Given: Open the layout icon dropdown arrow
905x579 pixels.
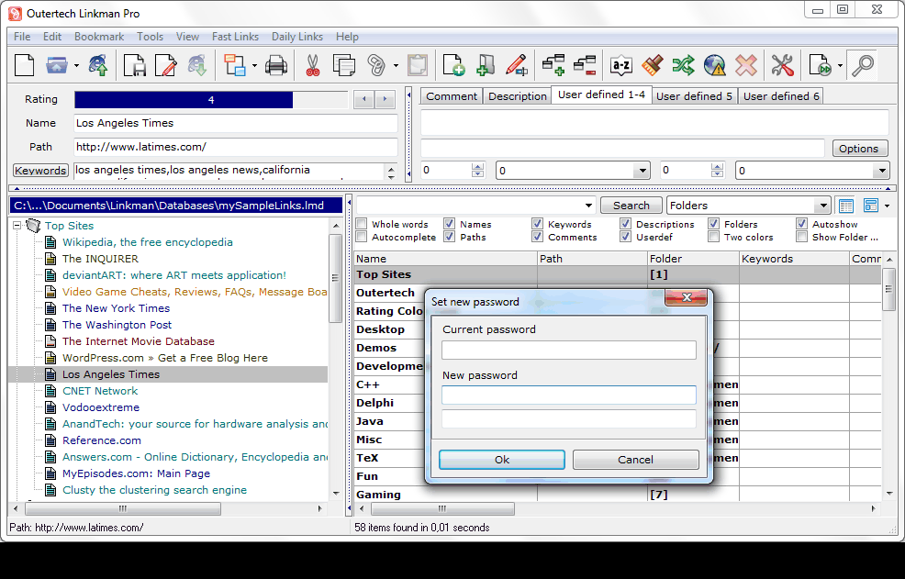Looking at the screenshot, I should (x=254, y=65).
